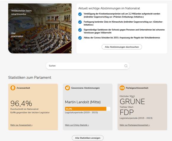The image size is (172, 141).
Task: Click the magnifier icon in the search bar
Action: [x=126, y=66]
